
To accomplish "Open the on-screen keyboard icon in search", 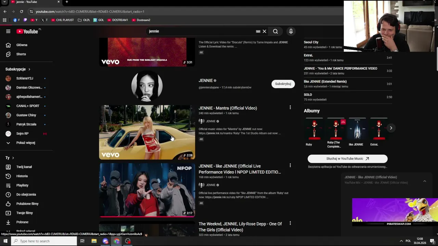I will [258, 31].
